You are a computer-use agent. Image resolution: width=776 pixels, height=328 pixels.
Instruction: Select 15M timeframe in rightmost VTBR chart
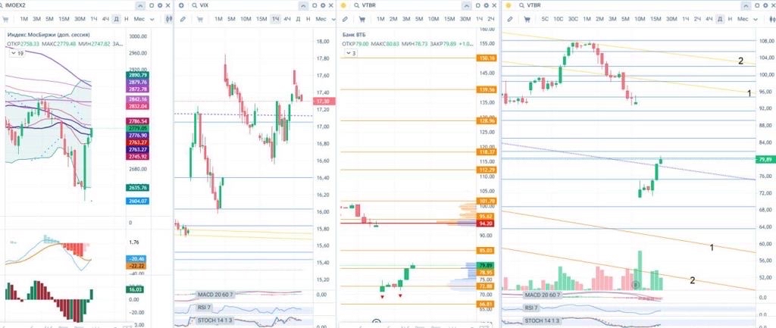click(656, 17)
